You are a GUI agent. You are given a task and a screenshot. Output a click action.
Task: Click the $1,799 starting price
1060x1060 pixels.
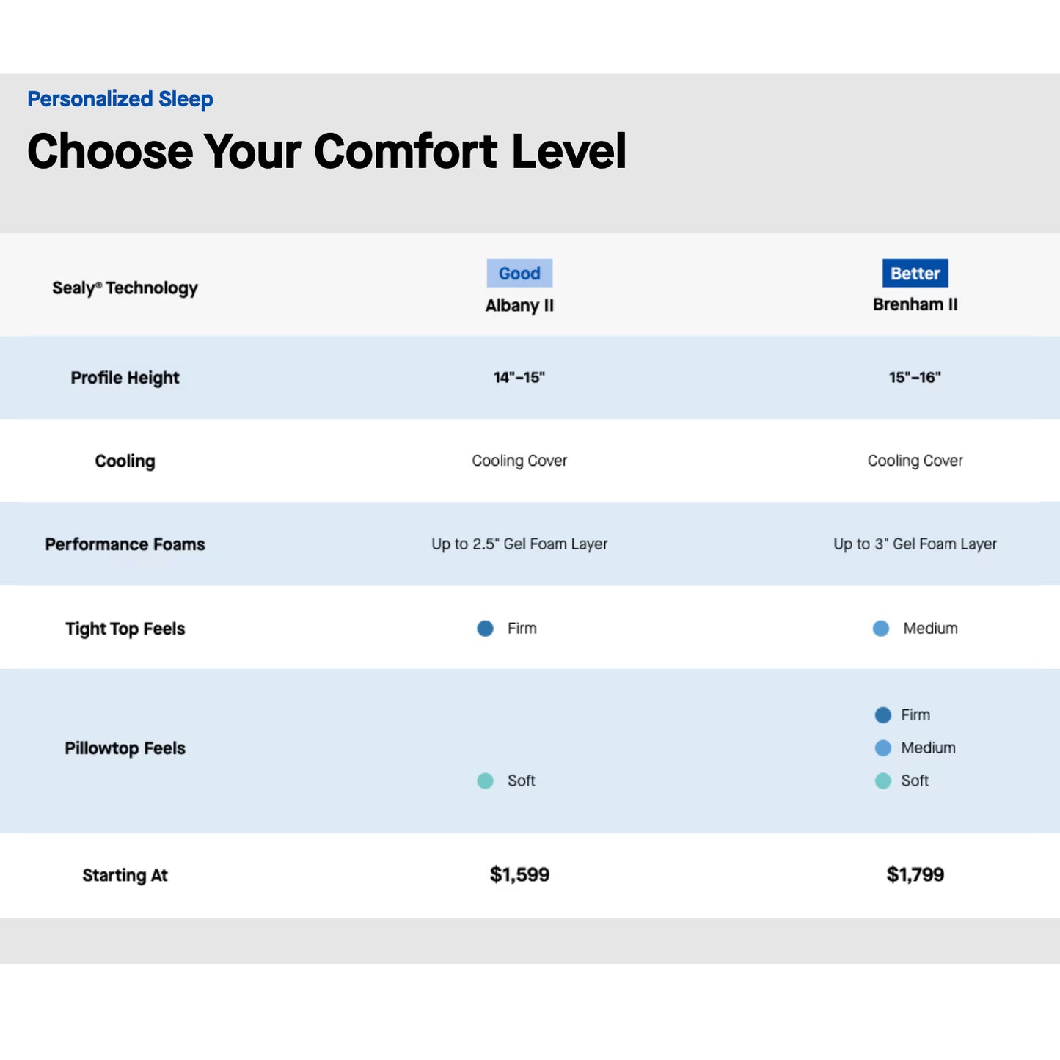click(915, 874)
